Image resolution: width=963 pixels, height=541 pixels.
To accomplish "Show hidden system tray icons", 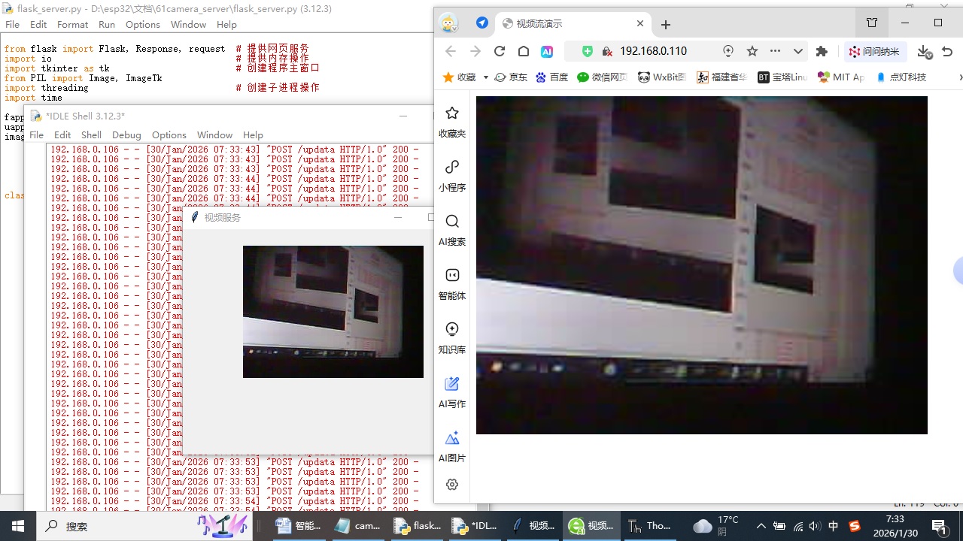I will (x=761, y=526).
